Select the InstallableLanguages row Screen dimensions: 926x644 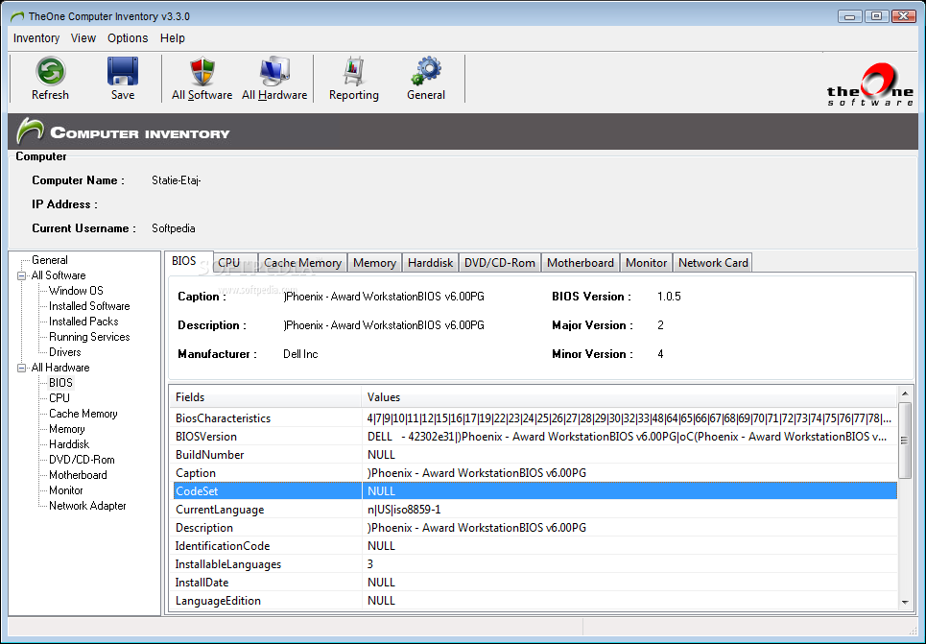click(534, 564)
